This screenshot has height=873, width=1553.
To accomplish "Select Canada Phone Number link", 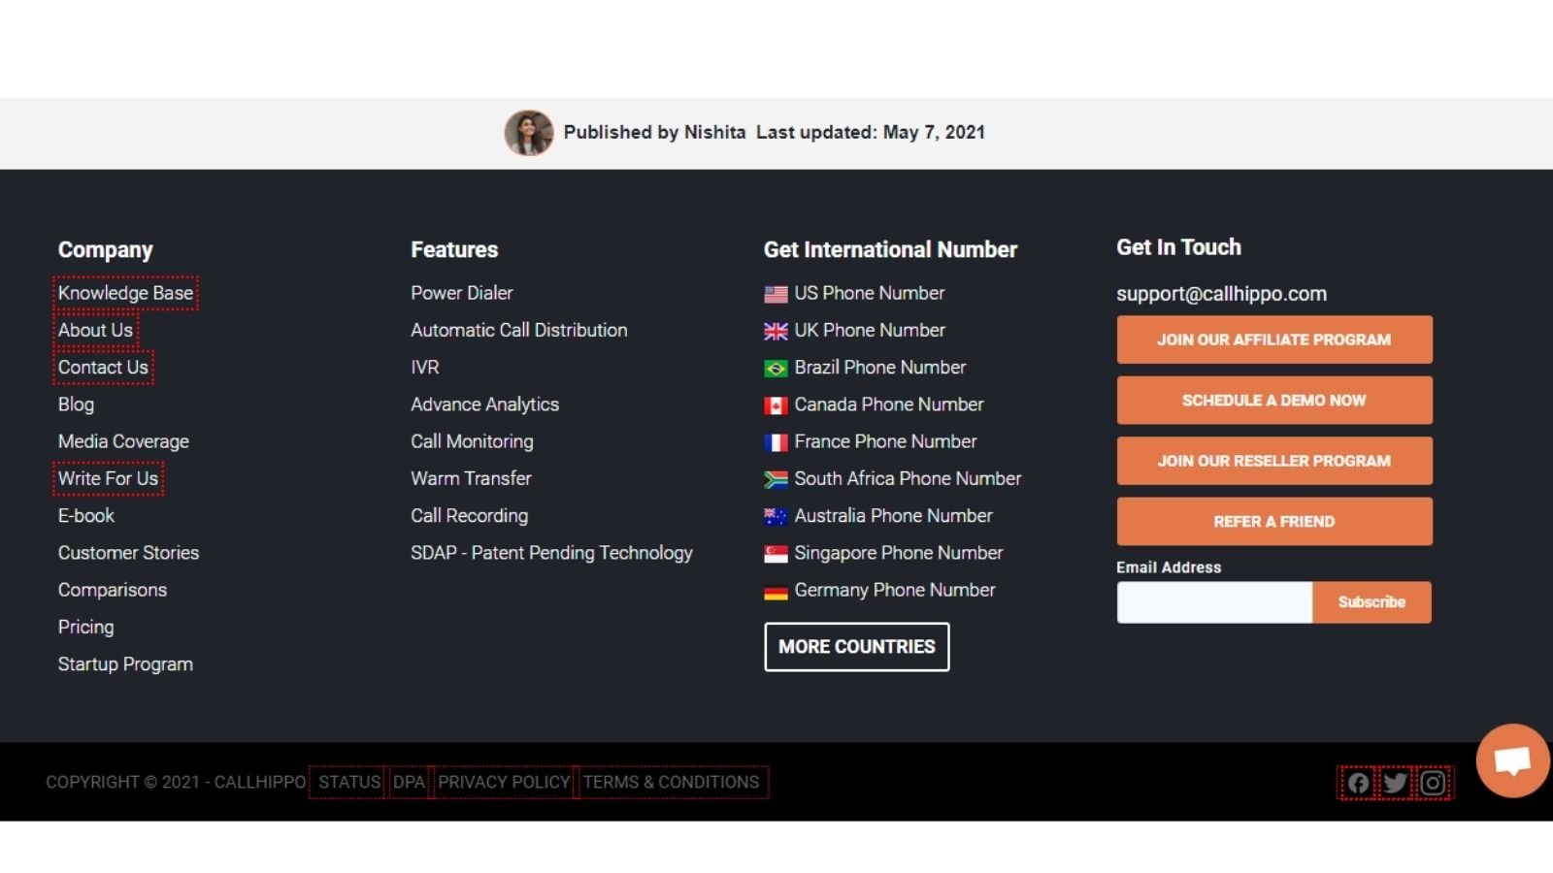I will (888, 404).
